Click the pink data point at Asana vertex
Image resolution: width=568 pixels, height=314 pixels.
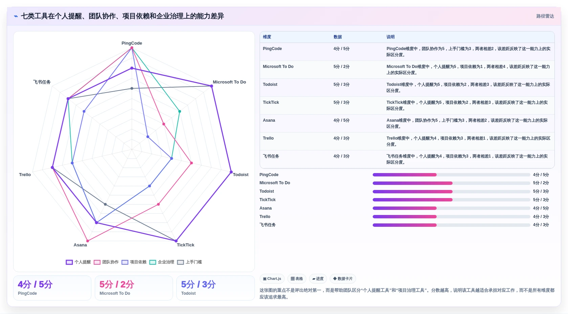pyautogui.click(x=88, y=241)
